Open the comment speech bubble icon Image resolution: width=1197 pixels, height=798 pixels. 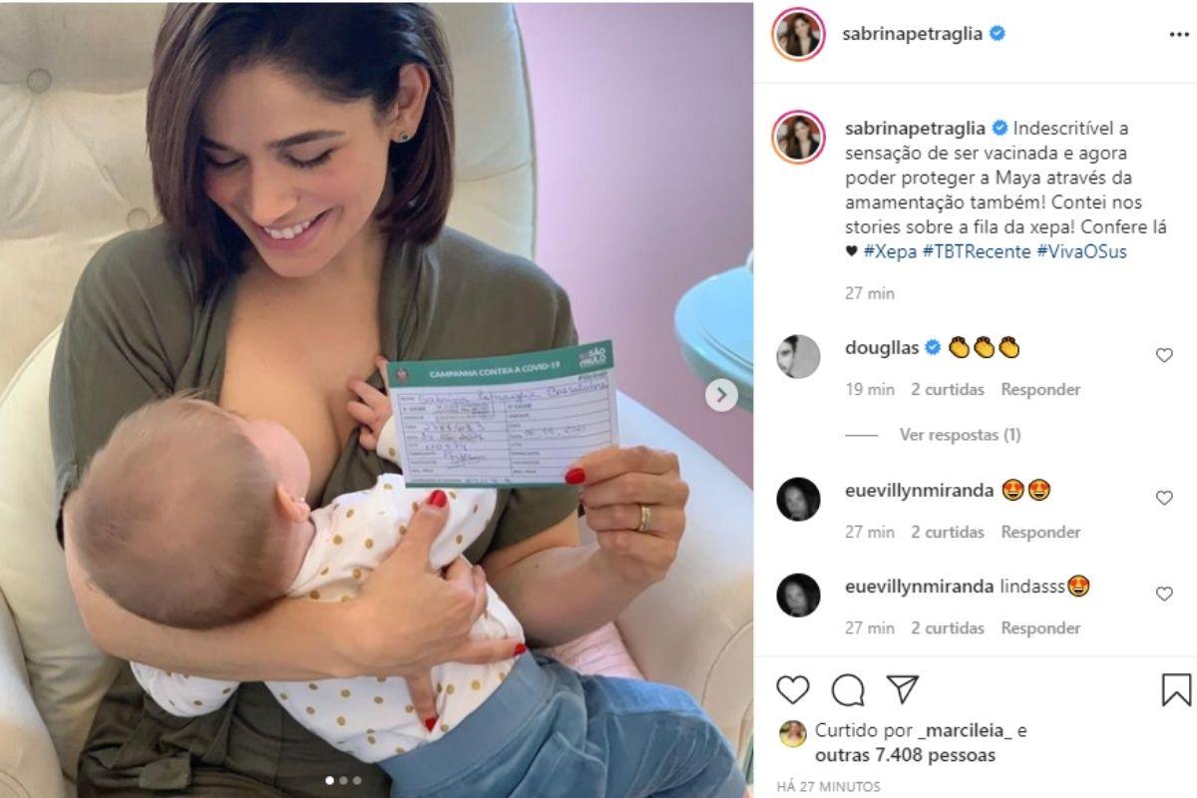(848, 689)
